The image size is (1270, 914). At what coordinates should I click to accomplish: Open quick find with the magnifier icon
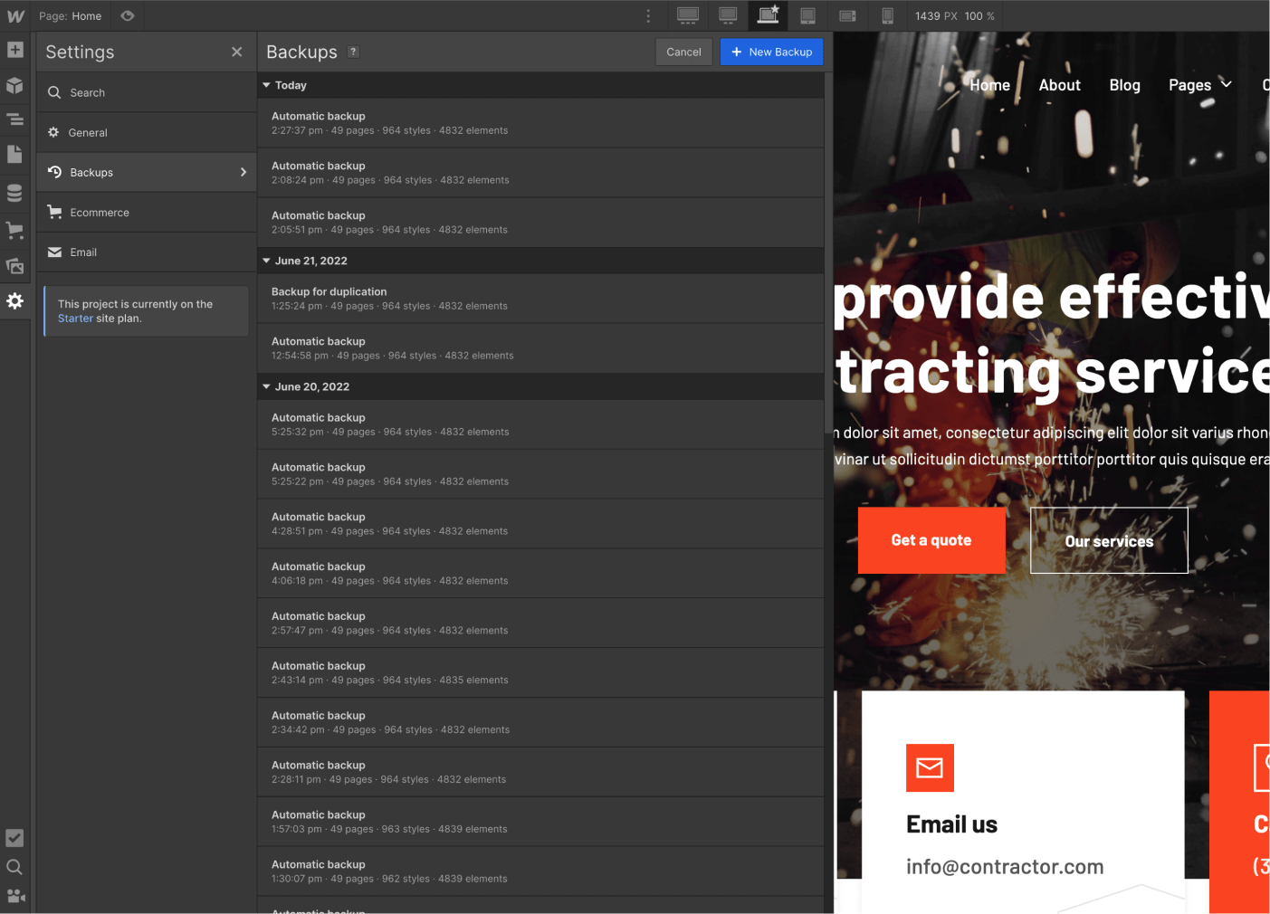[x=14, y=867]
